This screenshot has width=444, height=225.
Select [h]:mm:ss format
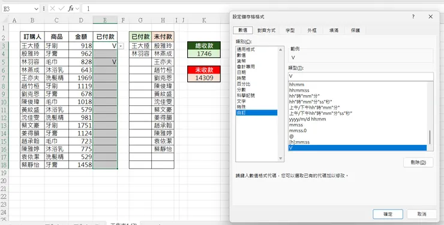358,142
